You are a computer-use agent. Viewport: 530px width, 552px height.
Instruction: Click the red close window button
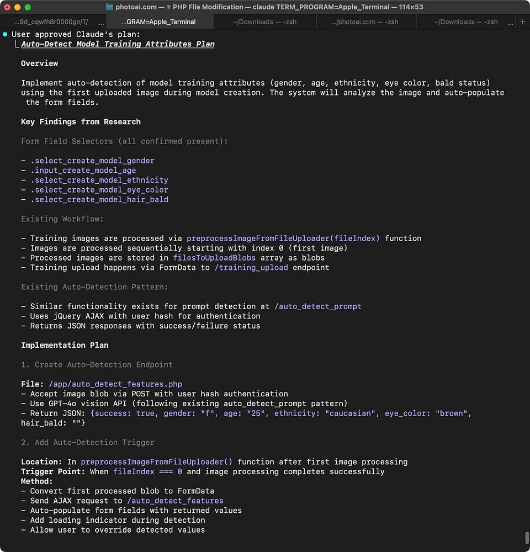(x=7, y=7)
